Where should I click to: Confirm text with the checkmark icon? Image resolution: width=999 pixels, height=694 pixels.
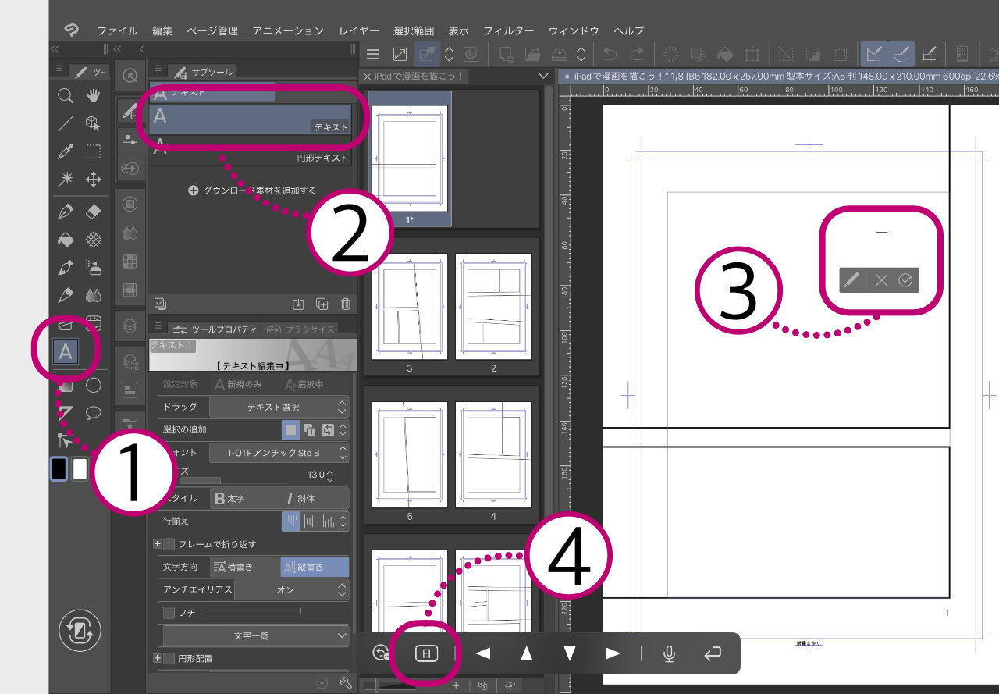[x=905, y=280]
